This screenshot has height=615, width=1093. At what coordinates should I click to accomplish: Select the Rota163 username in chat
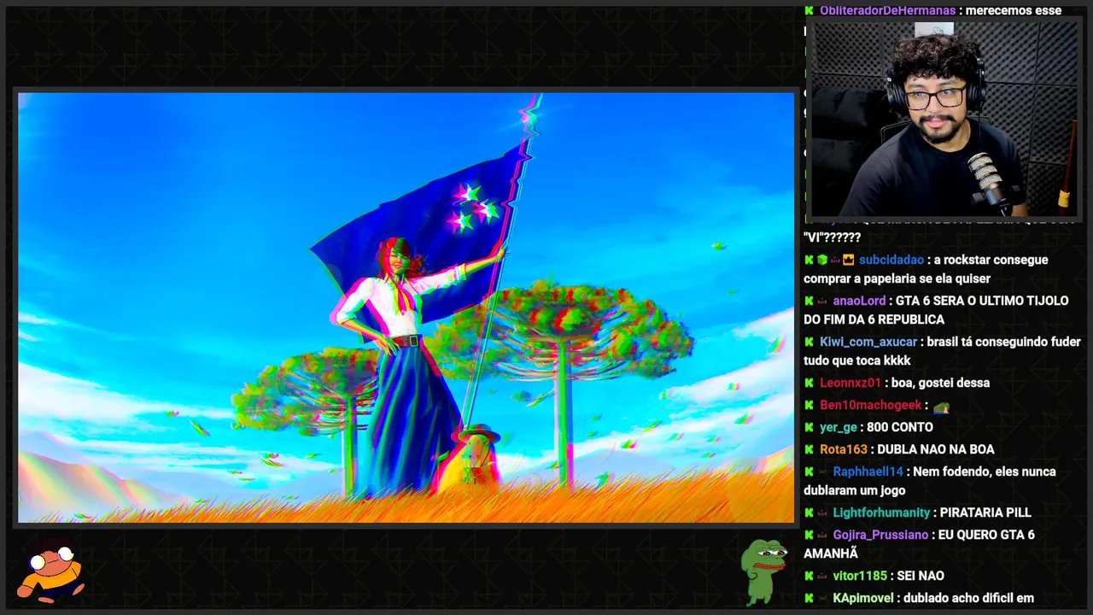click(x=844, y=449)
